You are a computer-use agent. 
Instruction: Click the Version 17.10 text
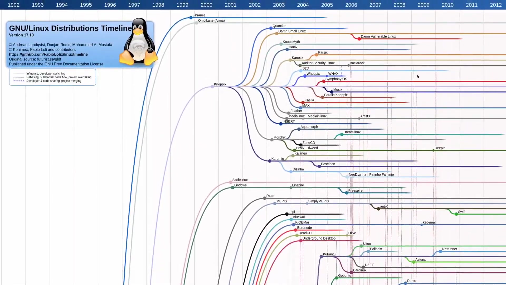click(x=21, y=35)
